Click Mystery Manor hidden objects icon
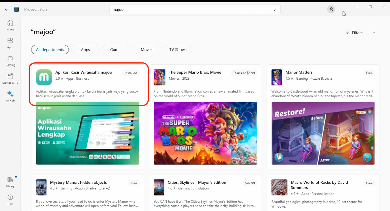Image resolution: width=390 pixels, height=211 pixels. point(41,187)
